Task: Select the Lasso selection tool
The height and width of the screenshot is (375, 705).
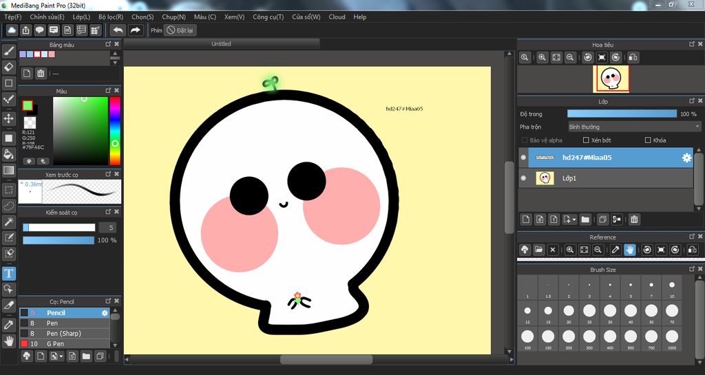Action: (x=9, y=206)
